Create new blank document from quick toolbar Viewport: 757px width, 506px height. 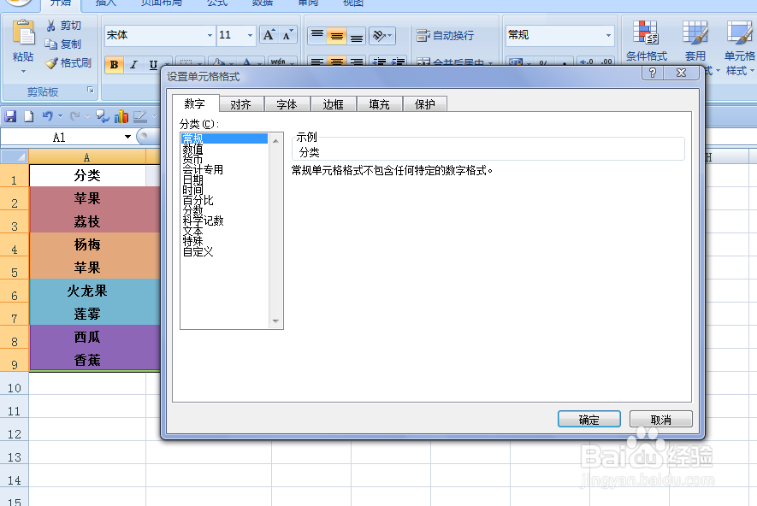click(x=29, y=116)
